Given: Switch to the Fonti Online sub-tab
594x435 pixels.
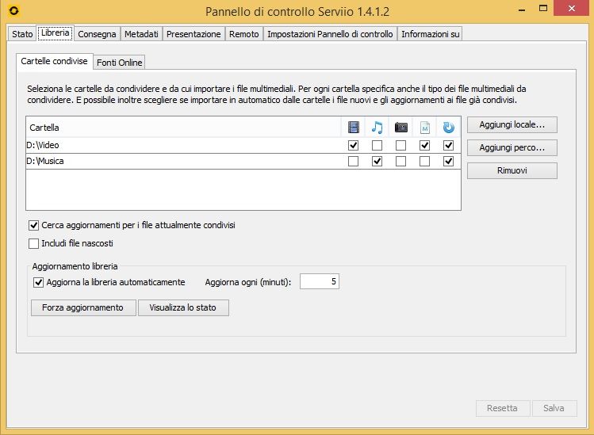Looking at the screenshot, I should tap(119, 63).
